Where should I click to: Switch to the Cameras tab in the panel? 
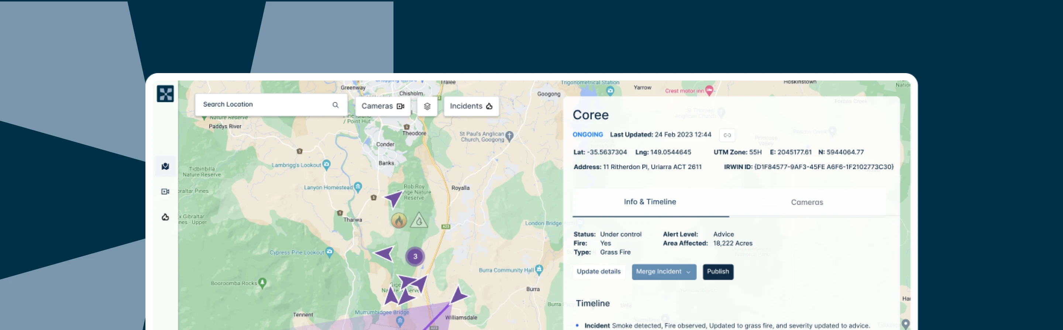pos(807,202)
